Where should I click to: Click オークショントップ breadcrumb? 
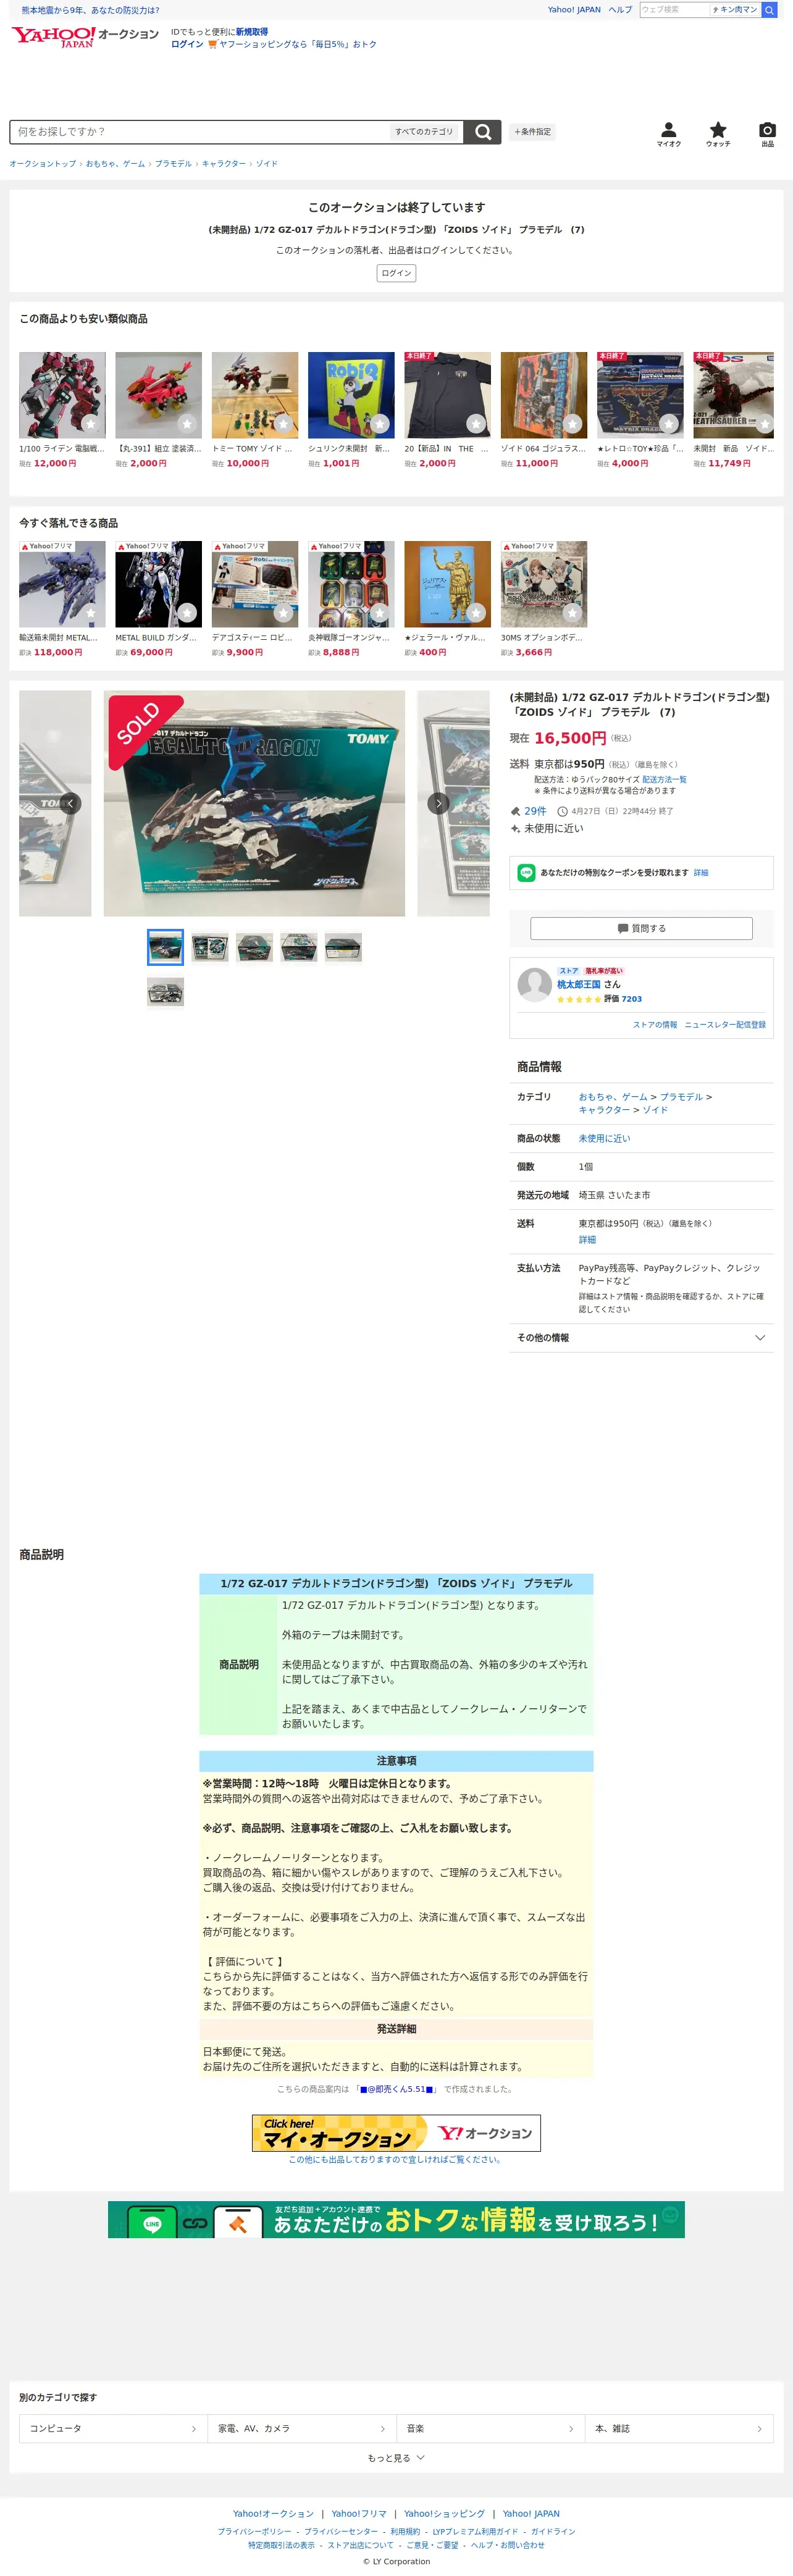coord(43,164)
